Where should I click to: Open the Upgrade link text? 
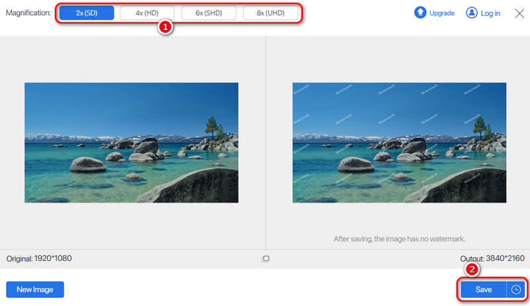[x=442, y=13]
